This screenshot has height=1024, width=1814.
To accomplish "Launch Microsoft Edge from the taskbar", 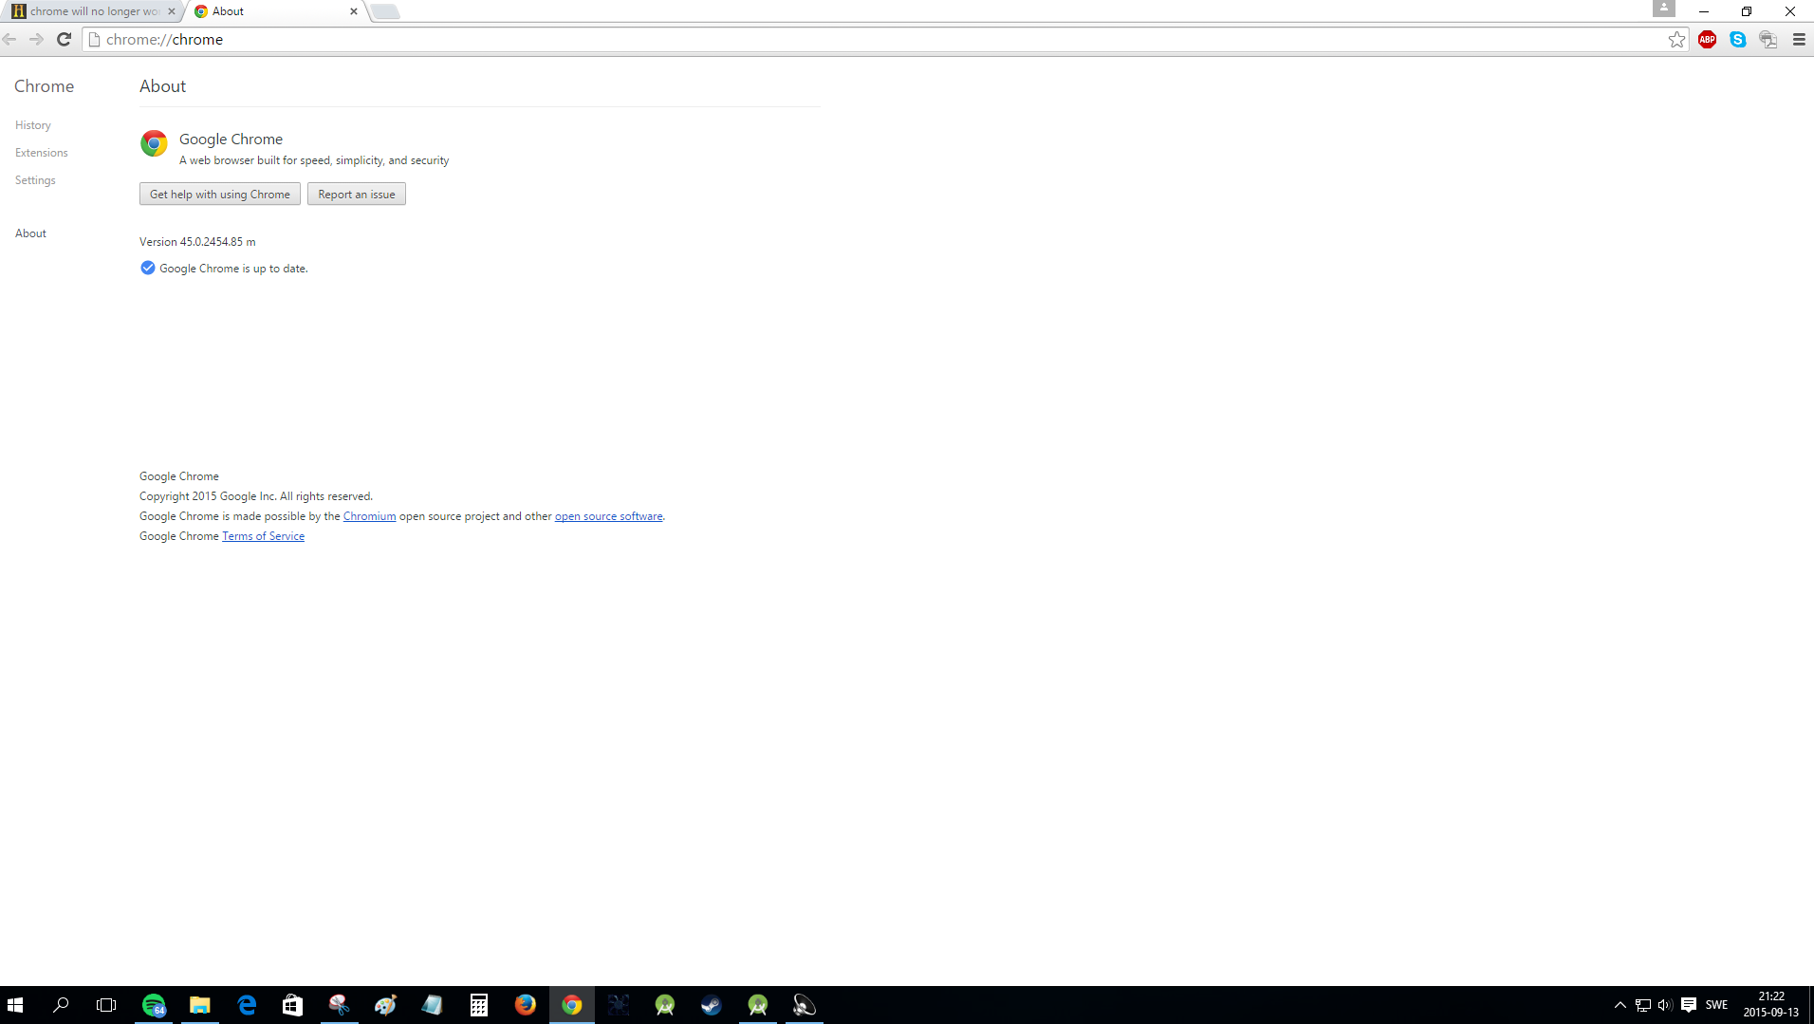I will [x=247, y=1005].
